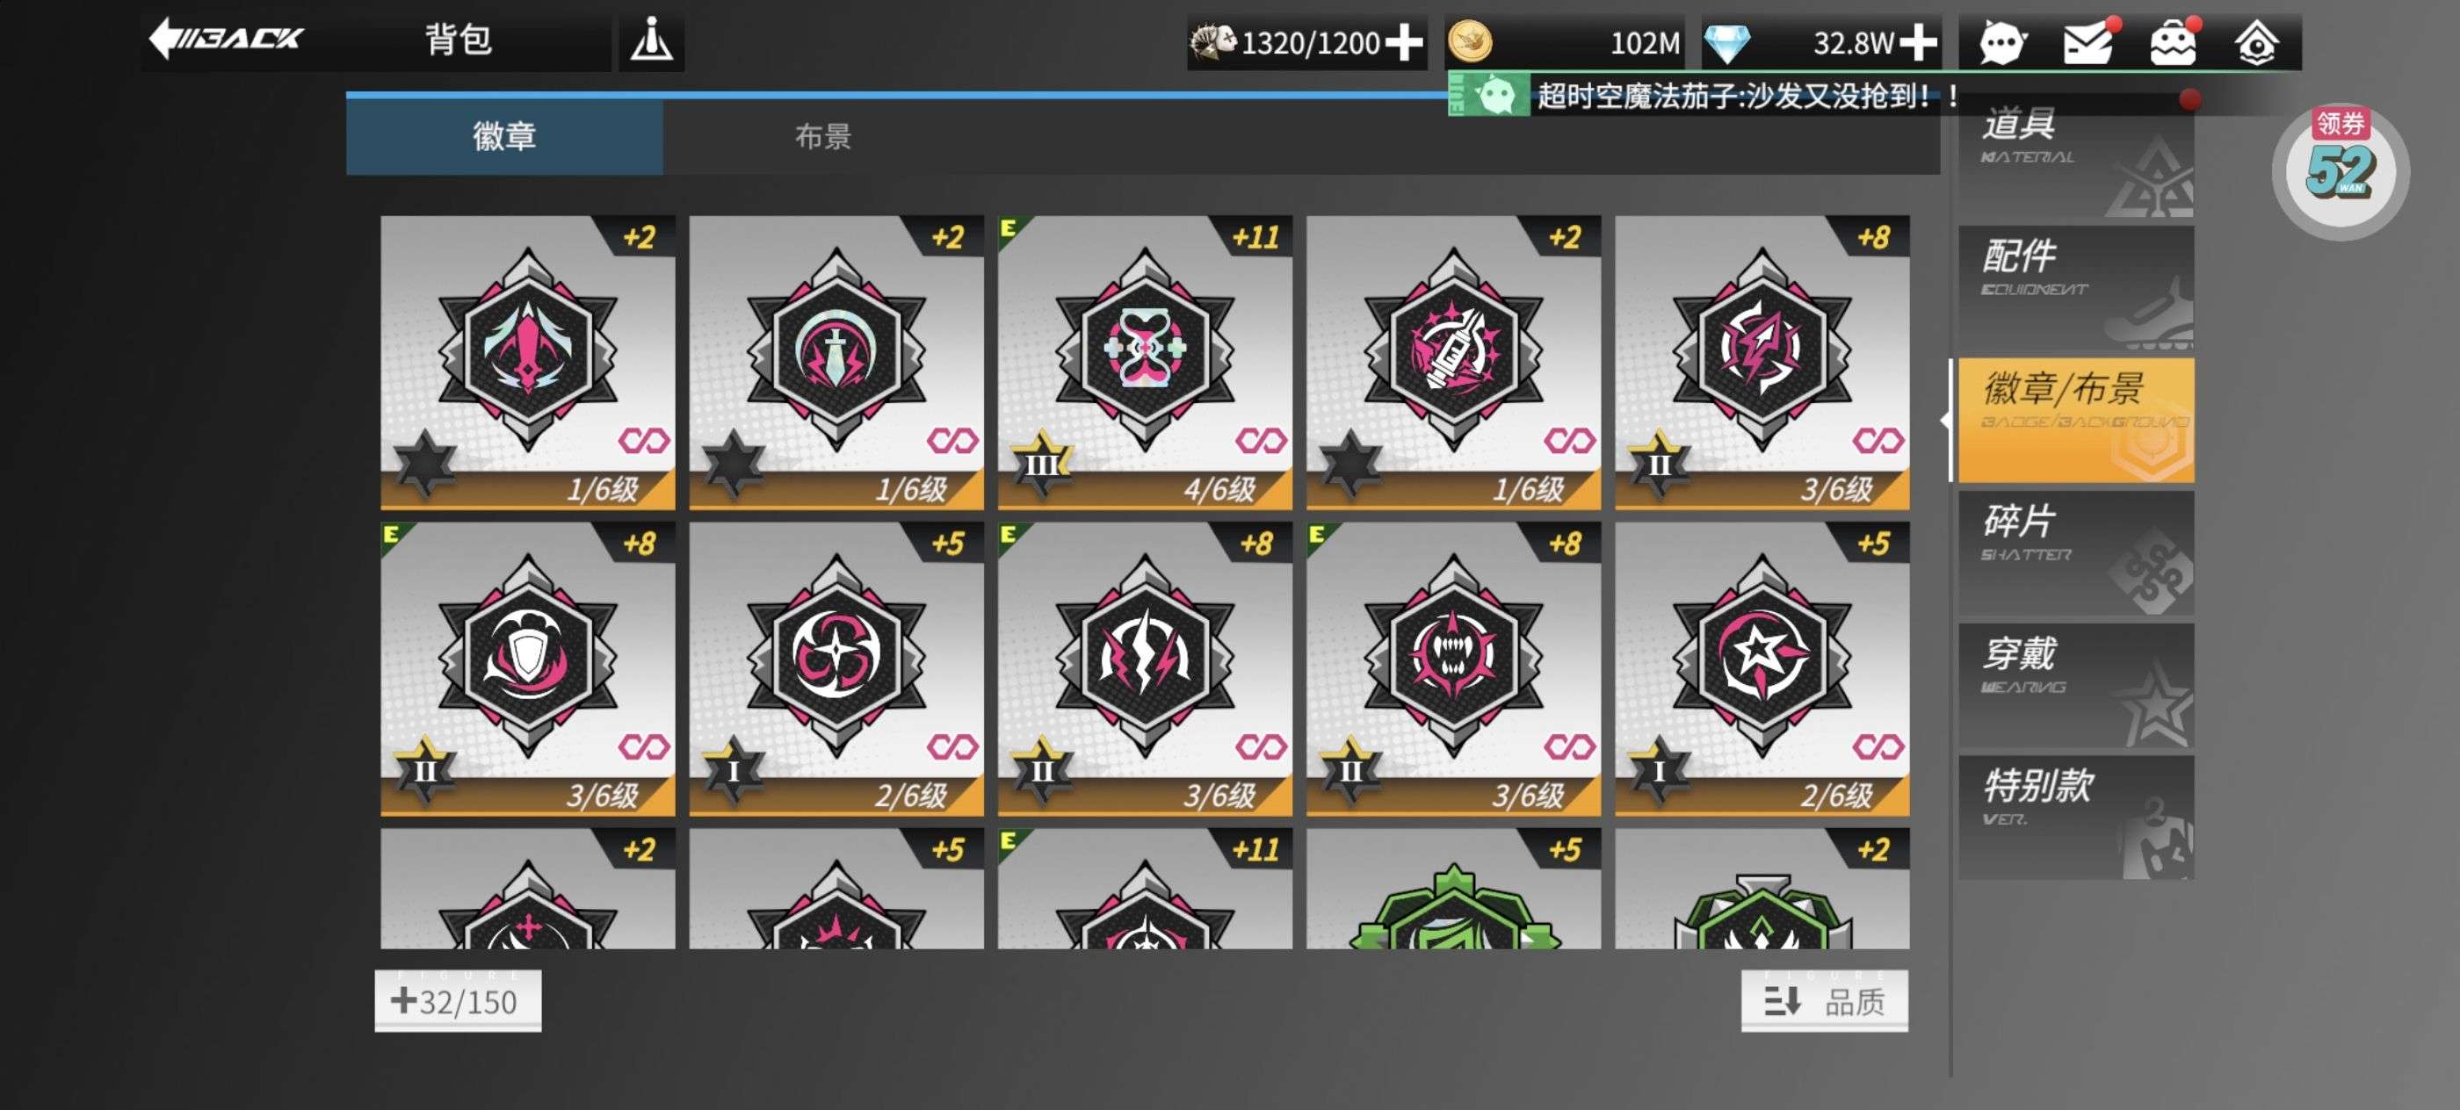Viewport: 2460px width, 1110px height.
Task: Open the 道具 material category
Action: pos(2075,157)
